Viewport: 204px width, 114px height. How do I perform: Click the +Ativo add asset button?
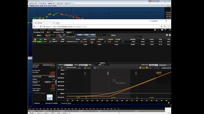pos(80,35)
